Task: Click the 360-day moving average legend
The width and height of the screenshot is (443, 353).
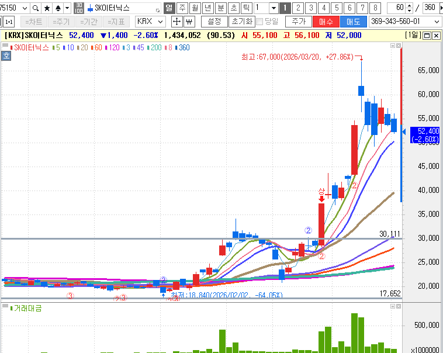Action: point(182,48)
